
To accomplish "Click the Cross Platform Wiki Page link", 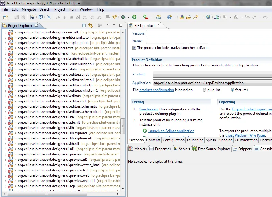I will coord(245,135).
